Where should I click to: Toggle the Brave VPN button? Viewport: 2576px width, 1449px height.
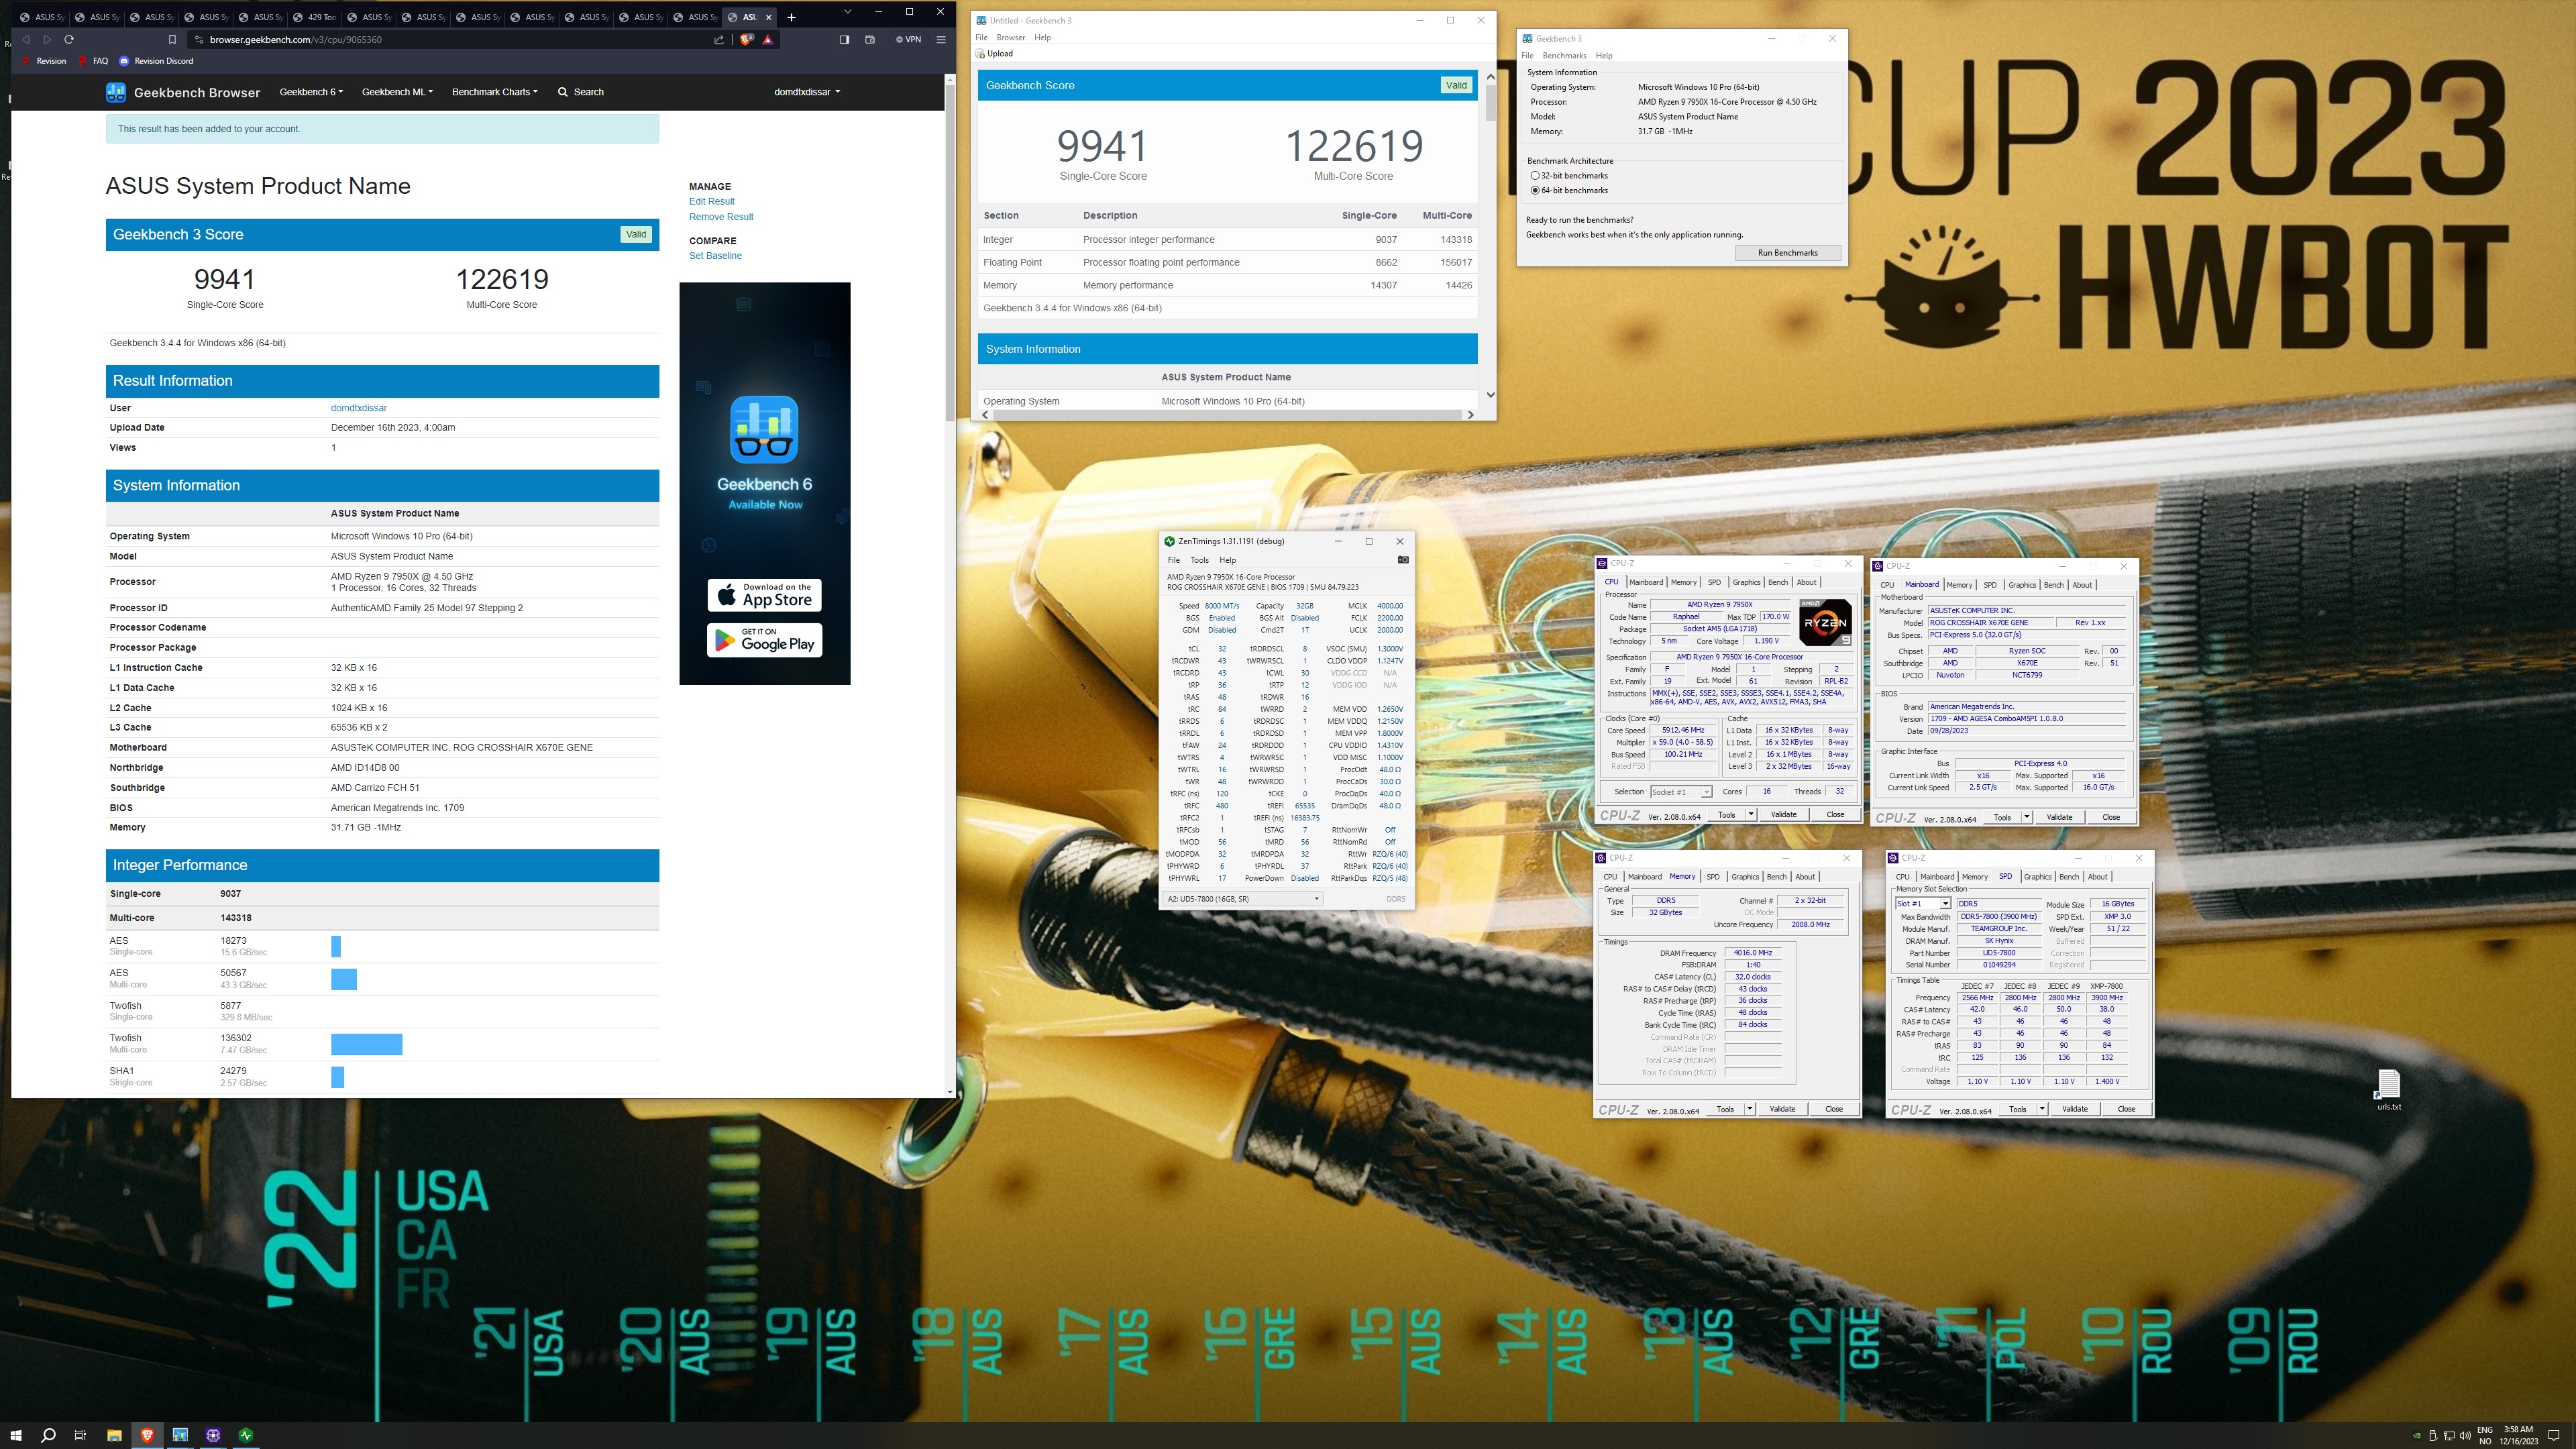pos(909,39)
